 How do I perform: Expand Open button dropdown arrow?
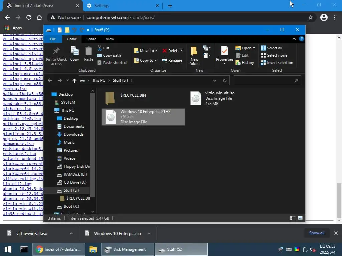254,48
